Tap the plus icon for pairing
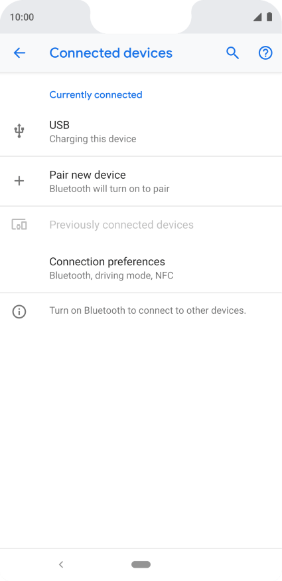This screenshot has width=282, height=581. click(x=19, y=181)
